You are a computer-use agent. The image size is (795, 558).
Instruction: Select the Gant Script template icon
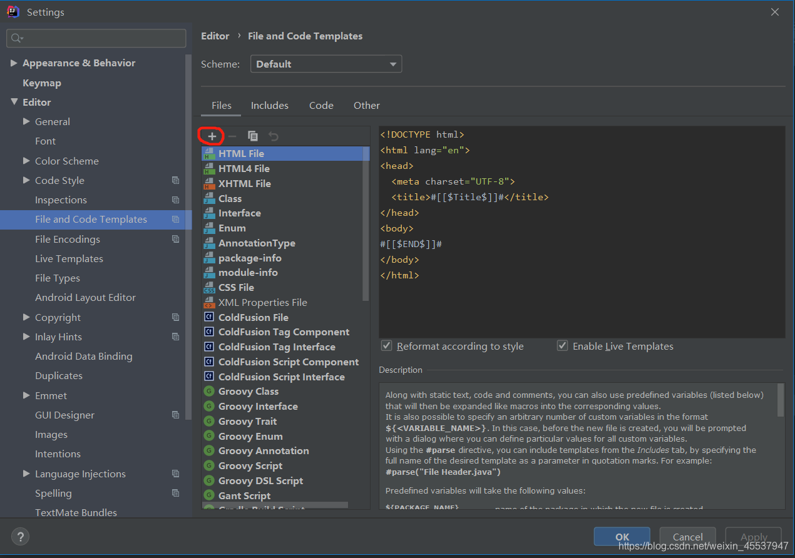click(x=209, y=496)
